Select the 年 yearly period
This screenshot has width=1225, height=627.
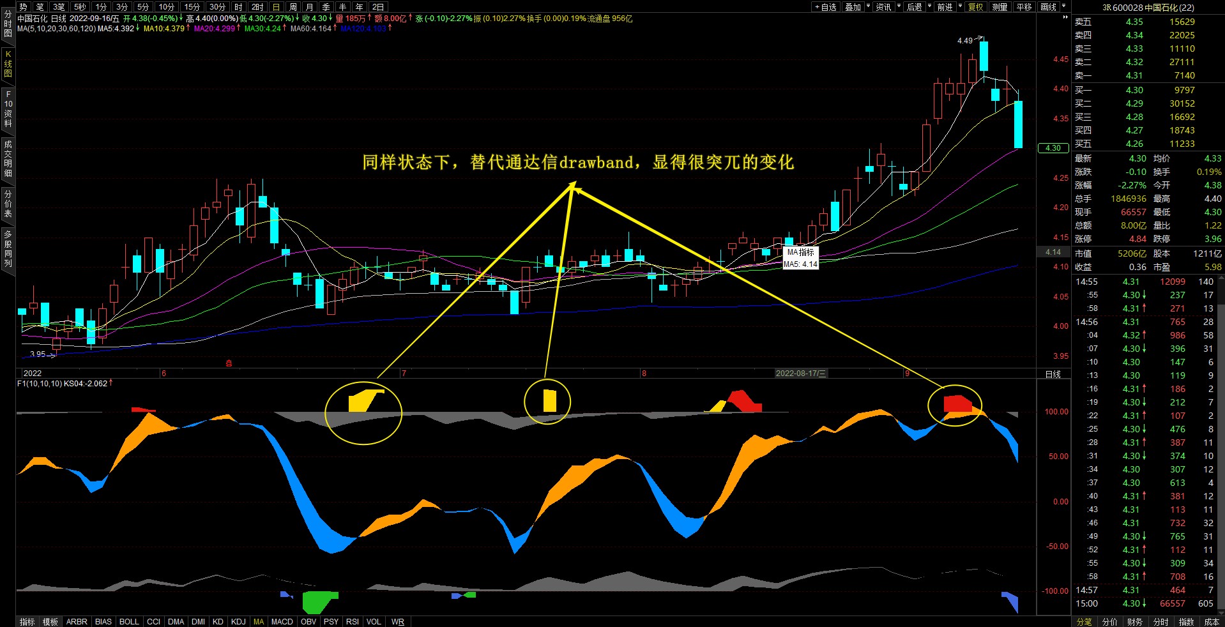coord(360,7)
